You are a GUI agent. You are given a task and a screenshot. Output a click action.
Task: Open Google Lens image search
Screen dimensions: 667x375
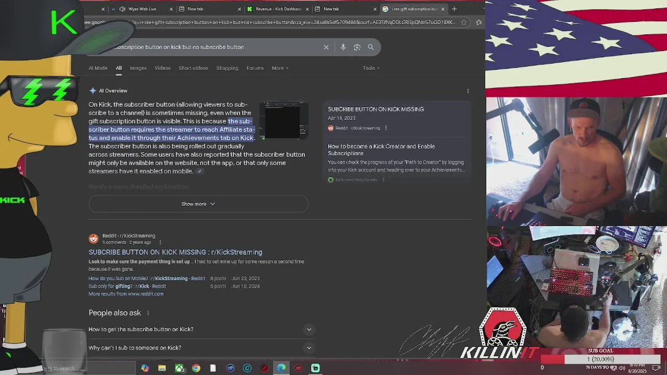point(357,47)
